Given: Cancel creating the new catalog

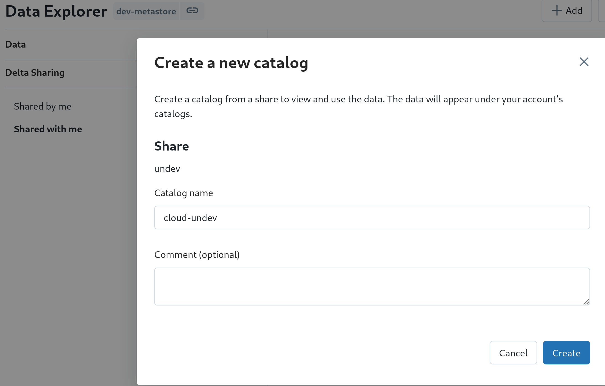Looking at the screenshot, I should coord(513,353).
